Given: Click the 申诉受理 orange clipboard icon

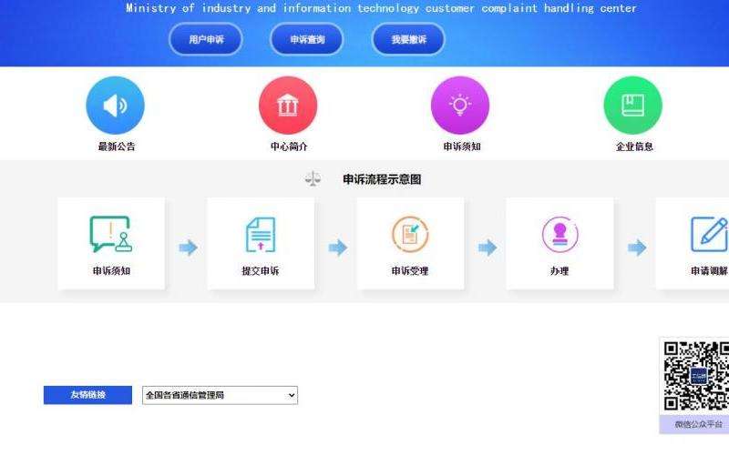Looking at the screenshot, I should [x=410, y=235].
